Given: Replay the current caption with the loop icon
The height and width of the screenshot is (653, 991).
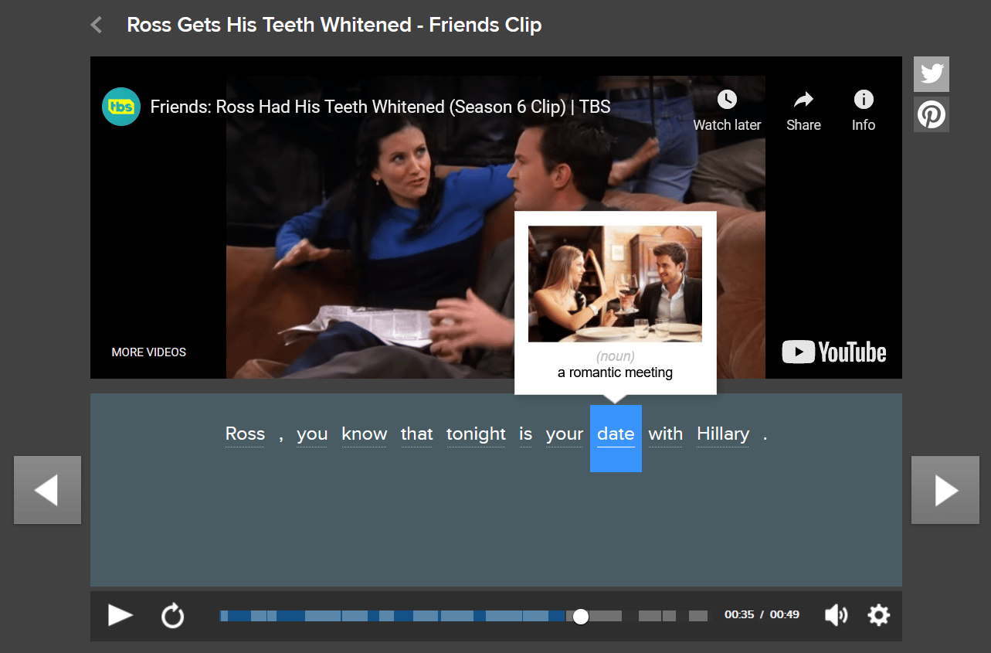Looking at the screenshot, I should (172, 616).
